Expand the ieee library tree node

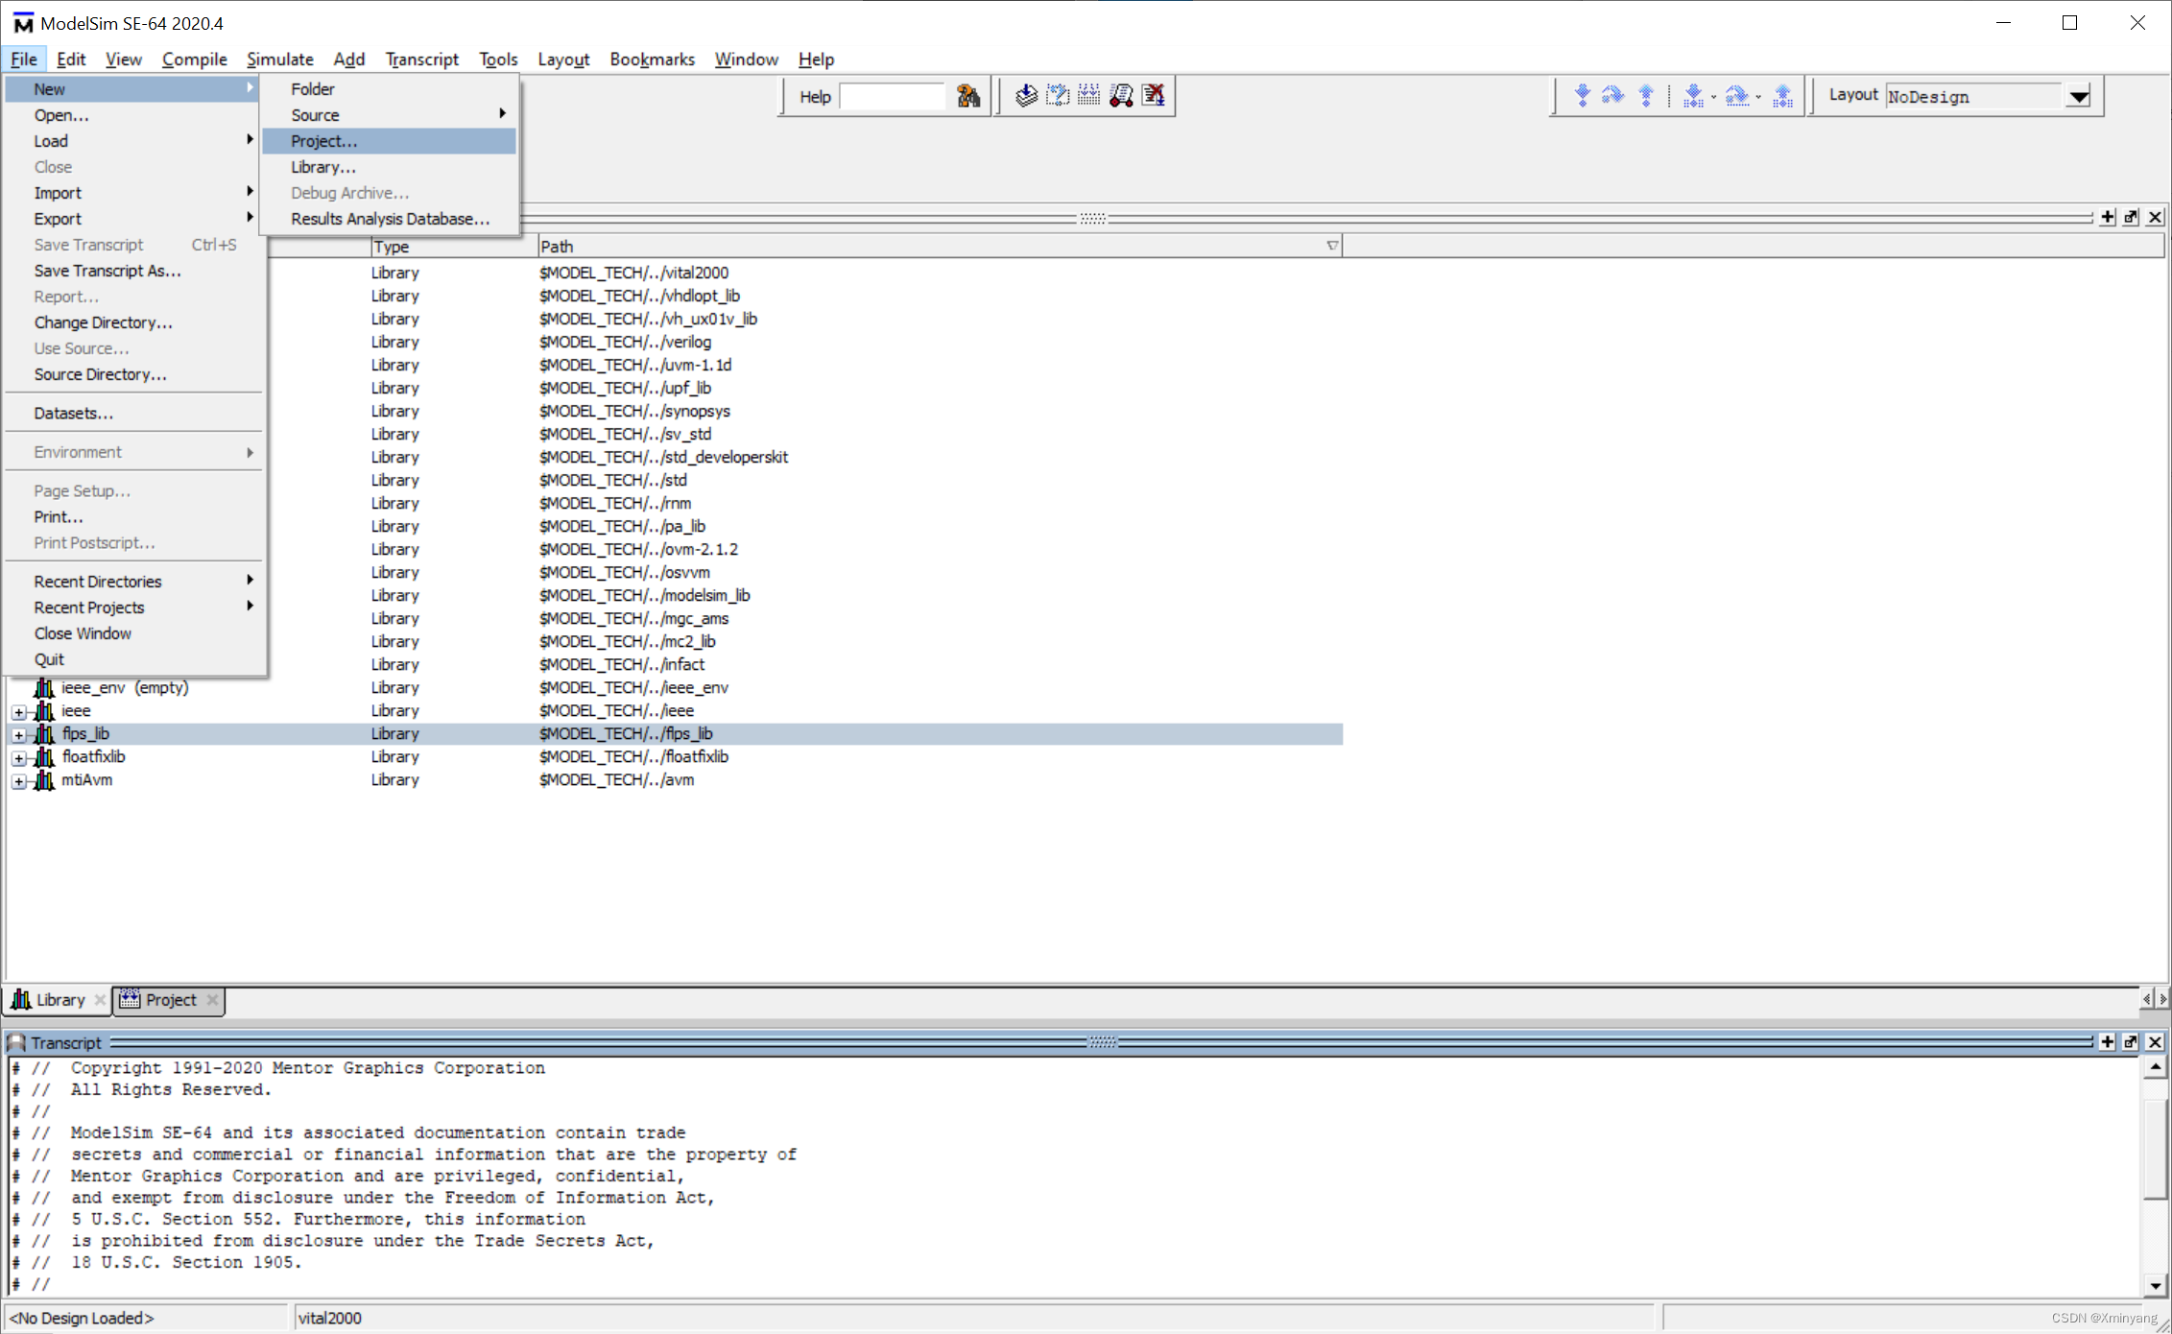[x=19, y=712]
